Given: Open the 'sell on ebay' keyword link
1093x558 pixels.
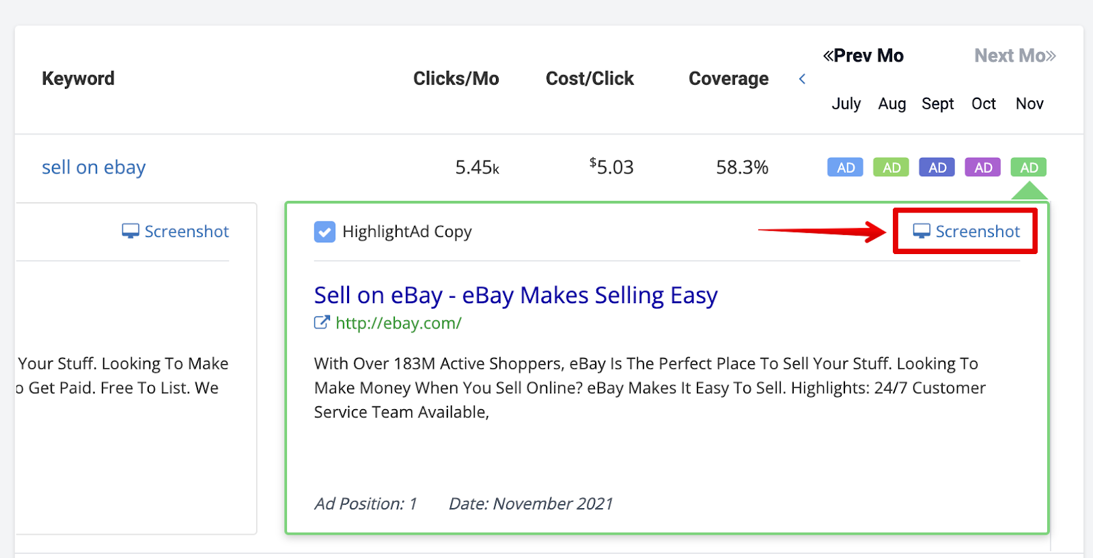Looking at the screenshot, I should 94,167.
